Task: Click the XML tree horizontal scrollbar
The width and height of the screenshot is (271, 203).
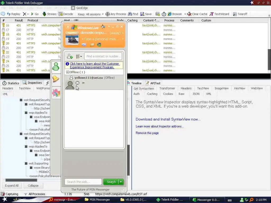Action: coord(21,180)
